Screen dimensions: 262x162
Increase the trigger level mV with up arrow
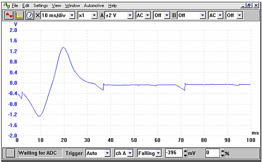pos(185,151)
